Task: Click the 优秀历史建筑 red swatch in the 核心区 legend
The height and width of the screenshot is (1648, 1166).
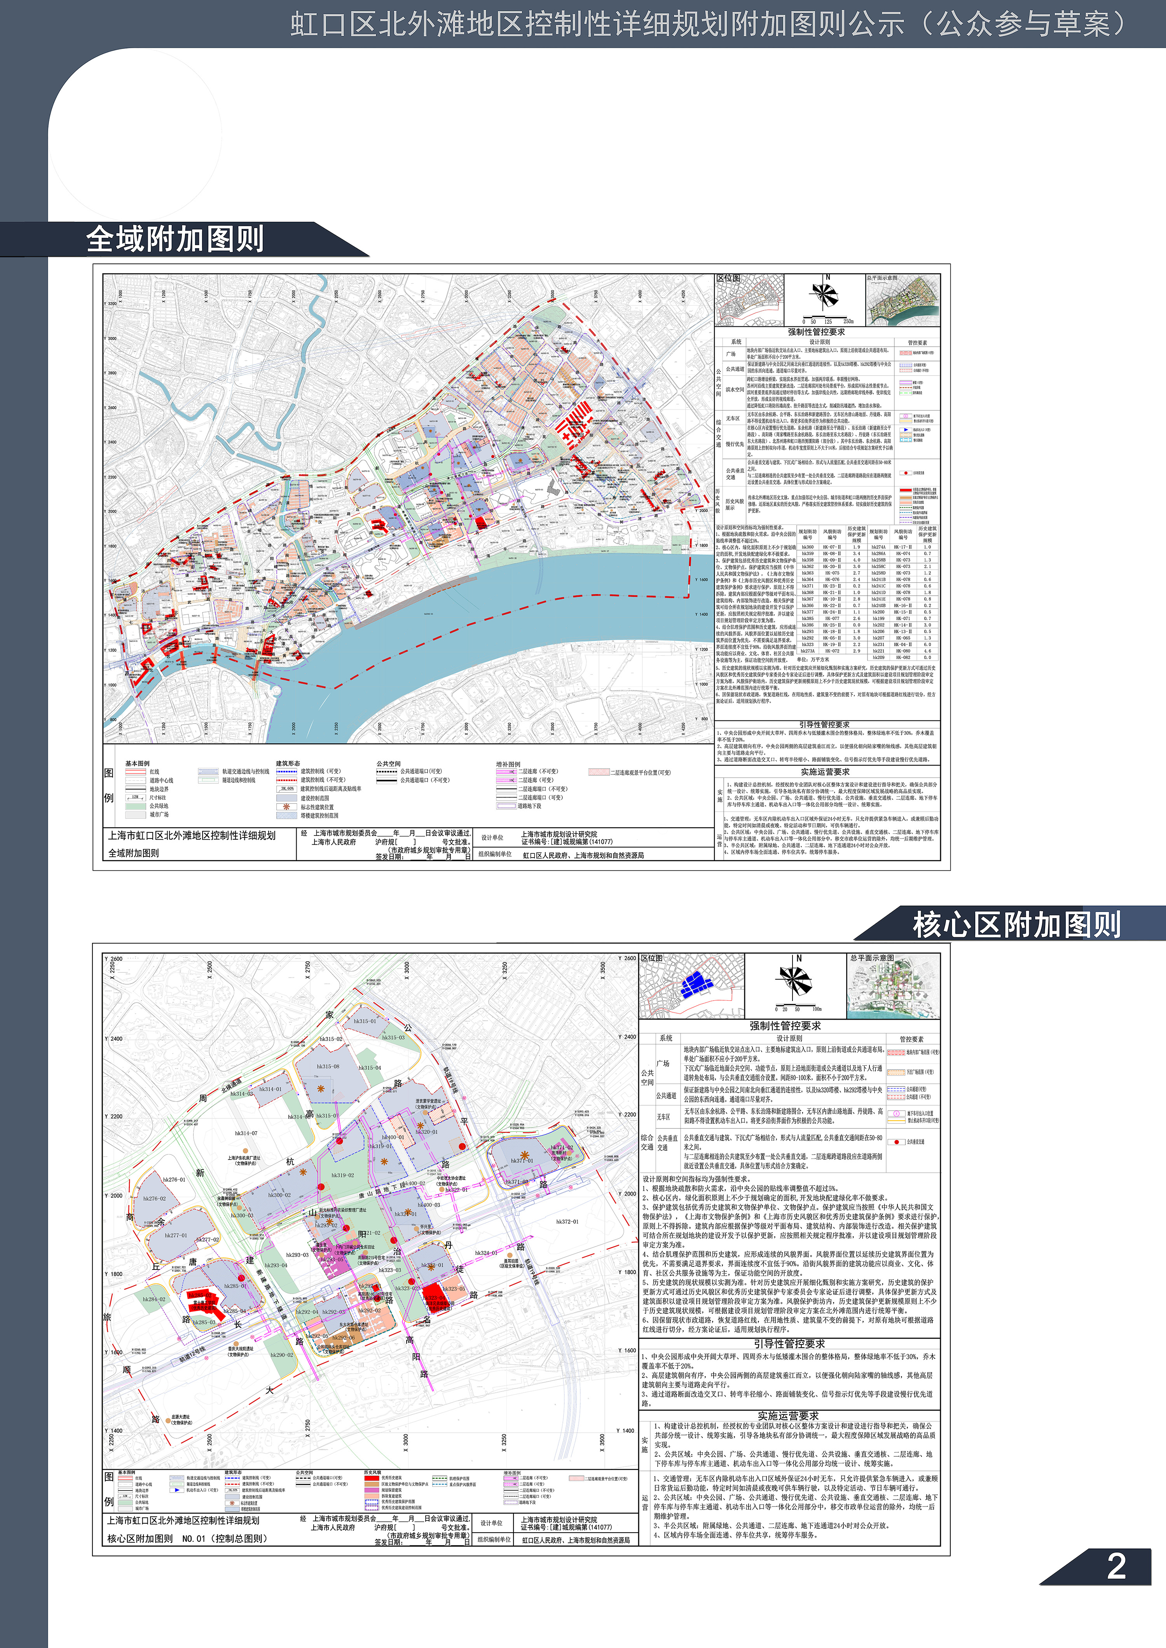Action: coord(372,1478)
